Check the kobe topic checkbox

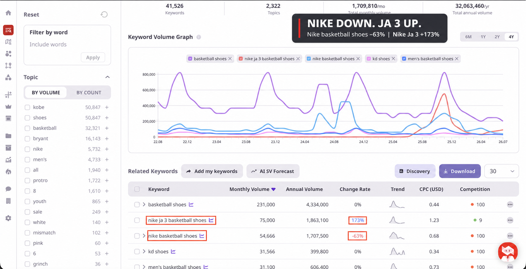pyautogui.click(x=27, y=107)
